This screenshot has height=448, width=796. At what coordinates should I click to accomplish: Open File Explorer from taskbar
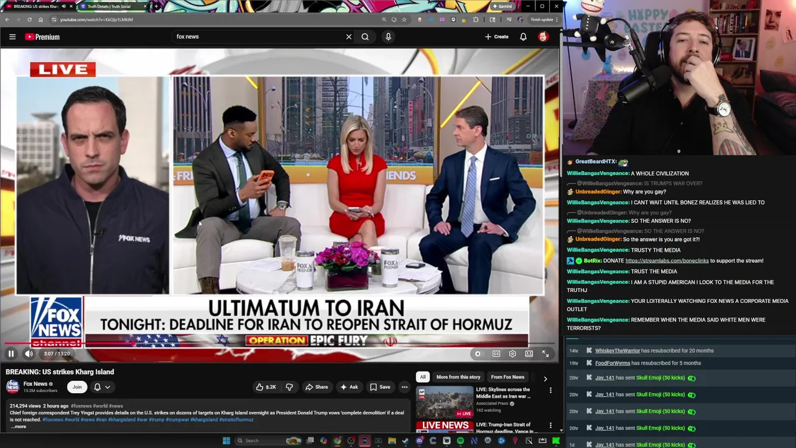[x=392, y=441]
